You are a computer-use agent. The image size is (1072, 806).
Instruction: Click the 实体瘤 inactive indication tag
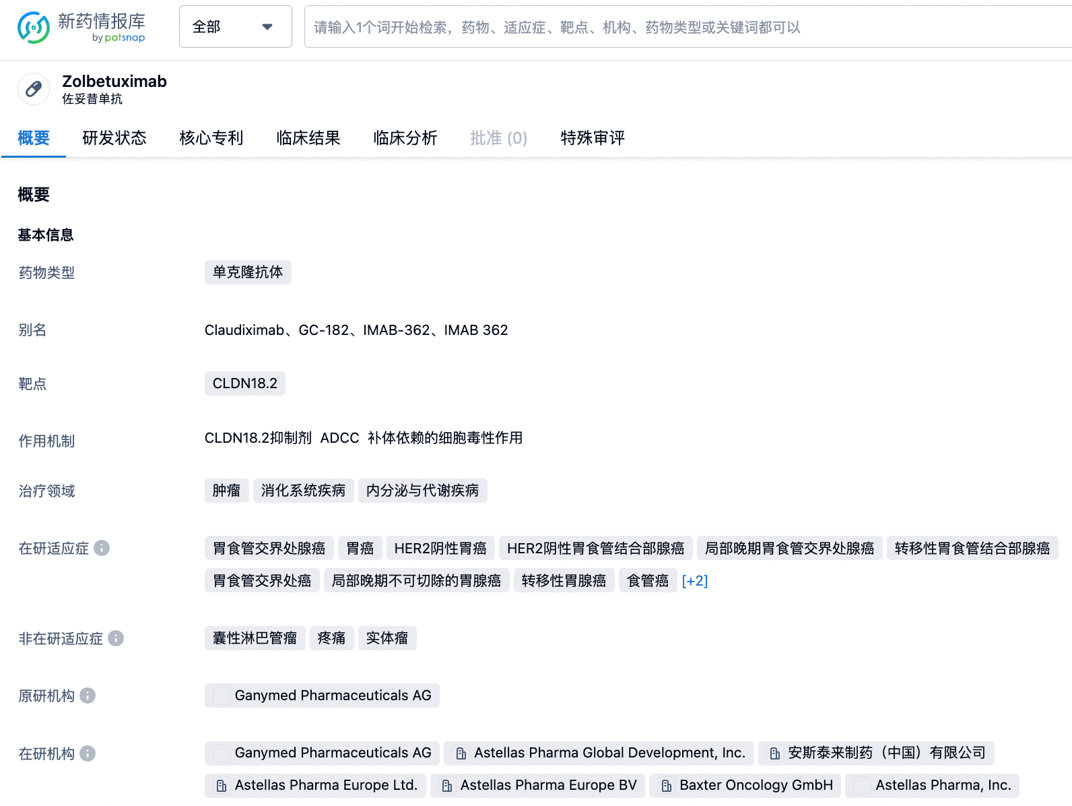pyautogui.click(x=387, y=638)
